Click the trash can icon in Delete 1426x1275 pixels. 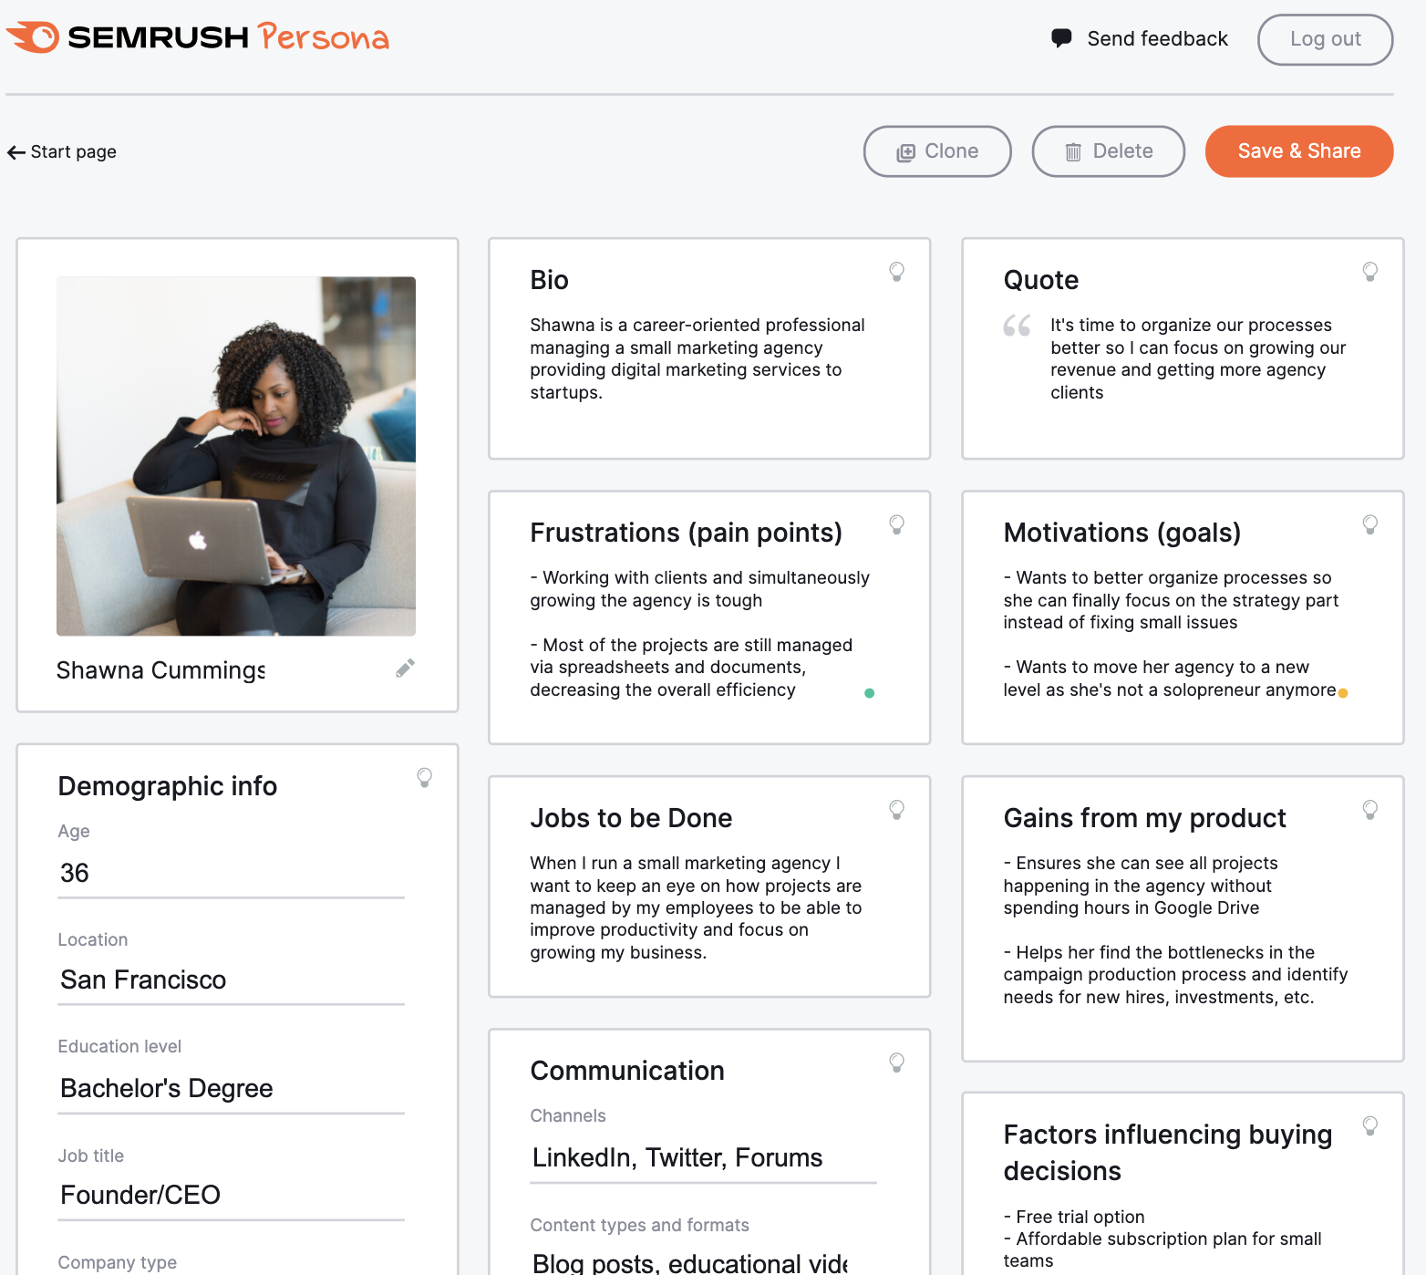(1074, 152)
